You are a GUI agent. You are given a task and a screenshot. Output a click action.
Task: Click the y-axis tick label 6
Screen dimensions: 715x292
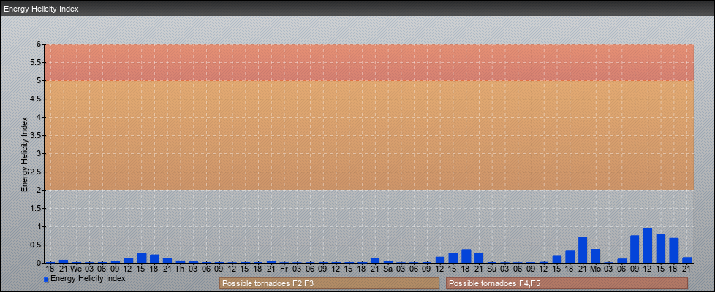tap(39, 45)
